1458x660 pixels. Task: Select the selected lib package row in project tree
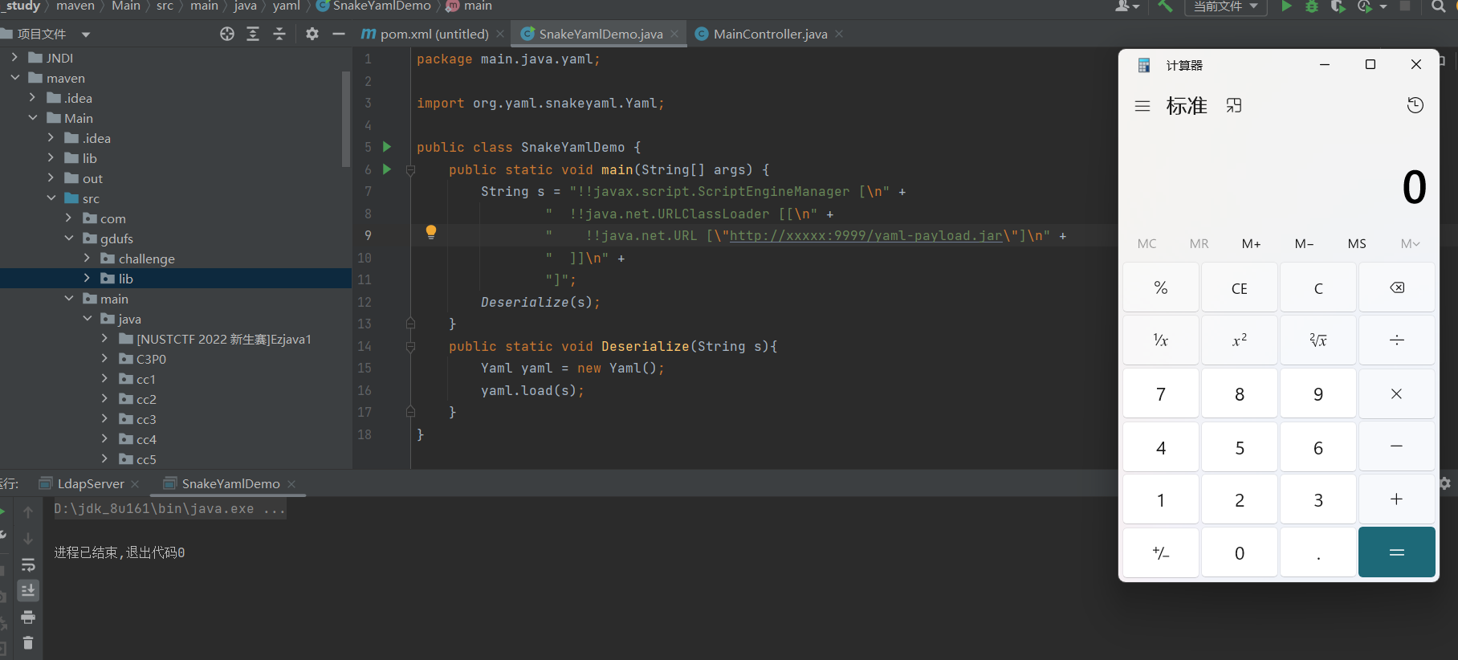click(x=176, y=279)
